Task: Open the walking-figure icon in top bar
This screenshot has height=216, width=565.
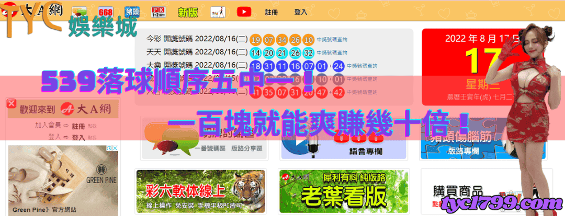Action: tap(218, 12)
